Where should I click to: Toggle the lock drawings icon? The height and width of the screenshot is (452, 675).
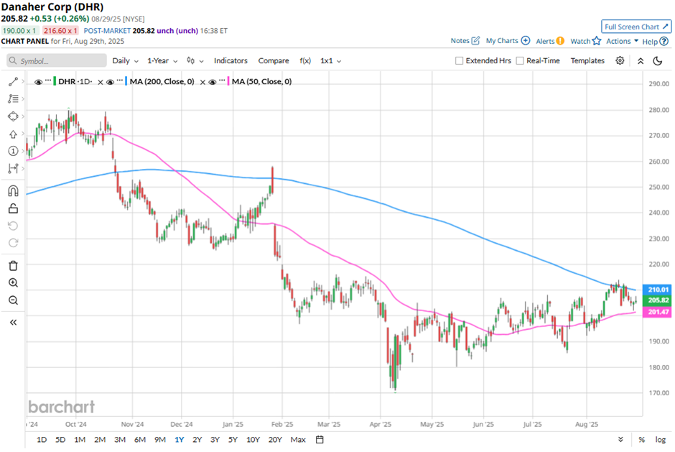(13, 208)
